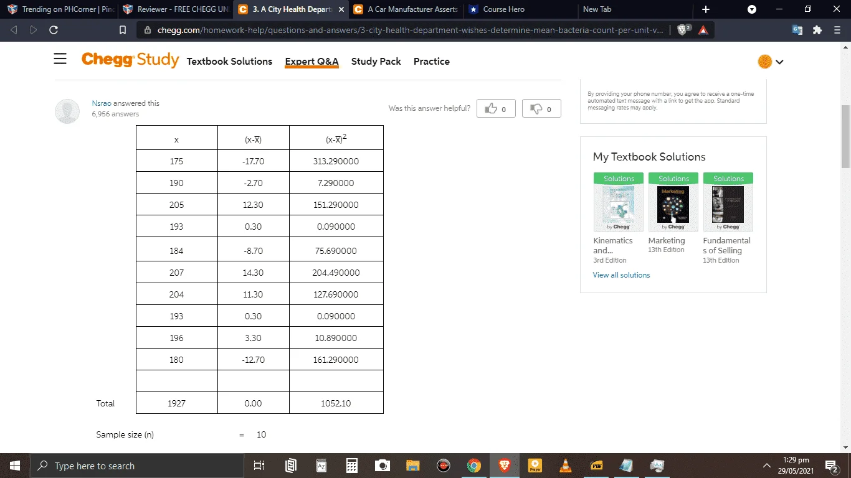Open Brave Shields lion icon
The image size is (851, 478).
click(683, 30)
